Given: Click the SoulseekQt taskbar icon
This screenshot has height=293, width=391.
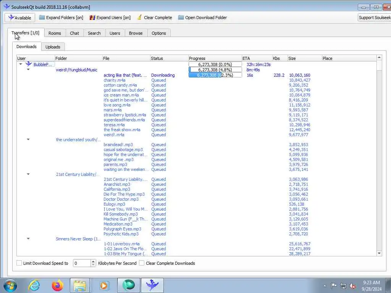Looking at the screenshot, I should point(152,285).
